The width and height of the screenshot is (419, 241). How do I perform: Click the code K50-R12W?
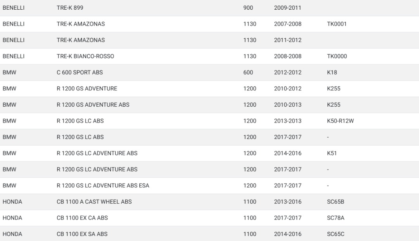(x=340, y=121)
